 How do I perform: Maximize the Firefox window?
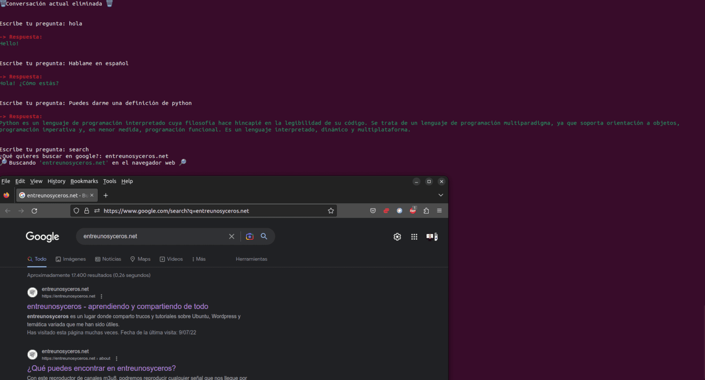[429, 182]
